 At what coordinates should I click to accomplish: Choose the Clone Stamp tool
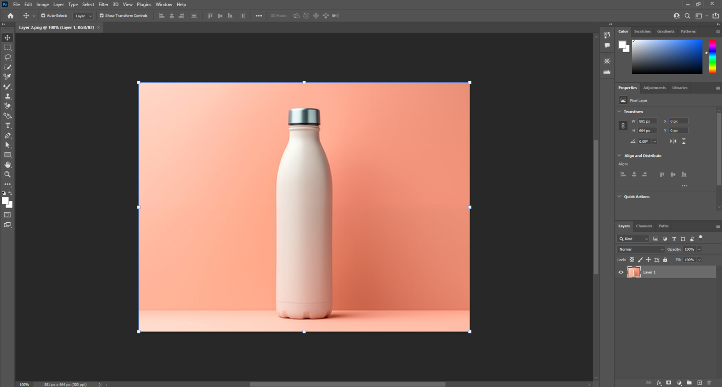(7, 96)
